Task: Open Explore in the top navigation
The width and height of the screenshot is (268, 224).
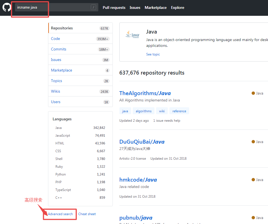Action: pos(177,7)
